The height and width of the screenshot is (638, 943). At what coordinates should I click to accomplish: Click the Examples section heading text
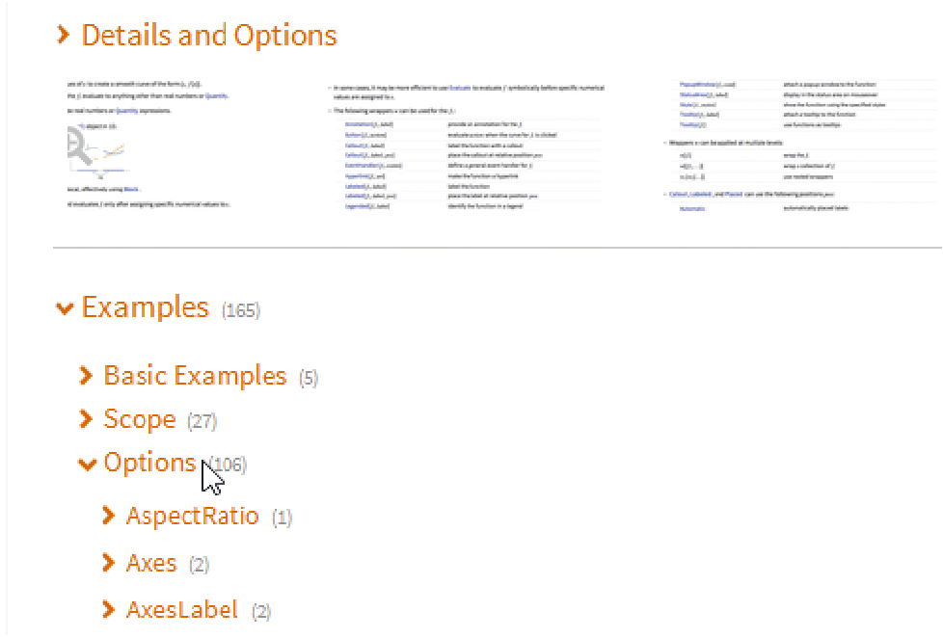(145, 307)
